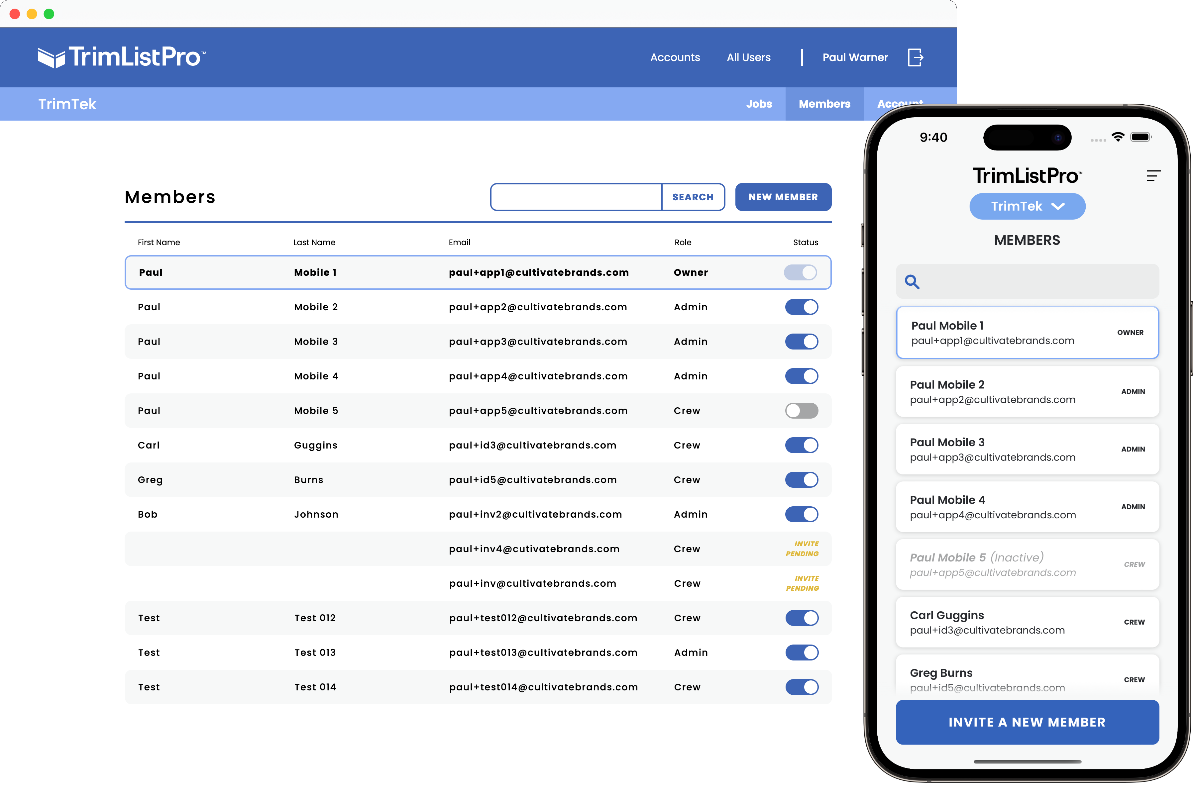Click the NEW MEMBER button
This screenshot has width=1193, height=806.
tap(783, 197)
